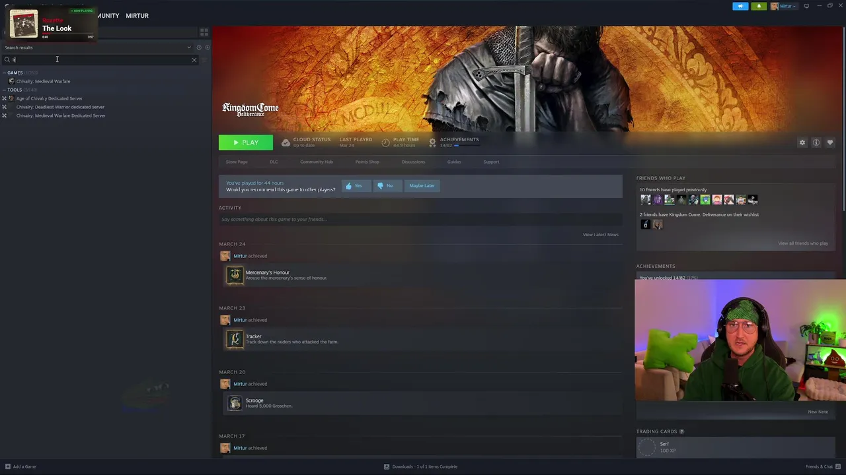Collapse the GAMES category
The width and height of the screenshot is (846, 475).
pos(15,73)
